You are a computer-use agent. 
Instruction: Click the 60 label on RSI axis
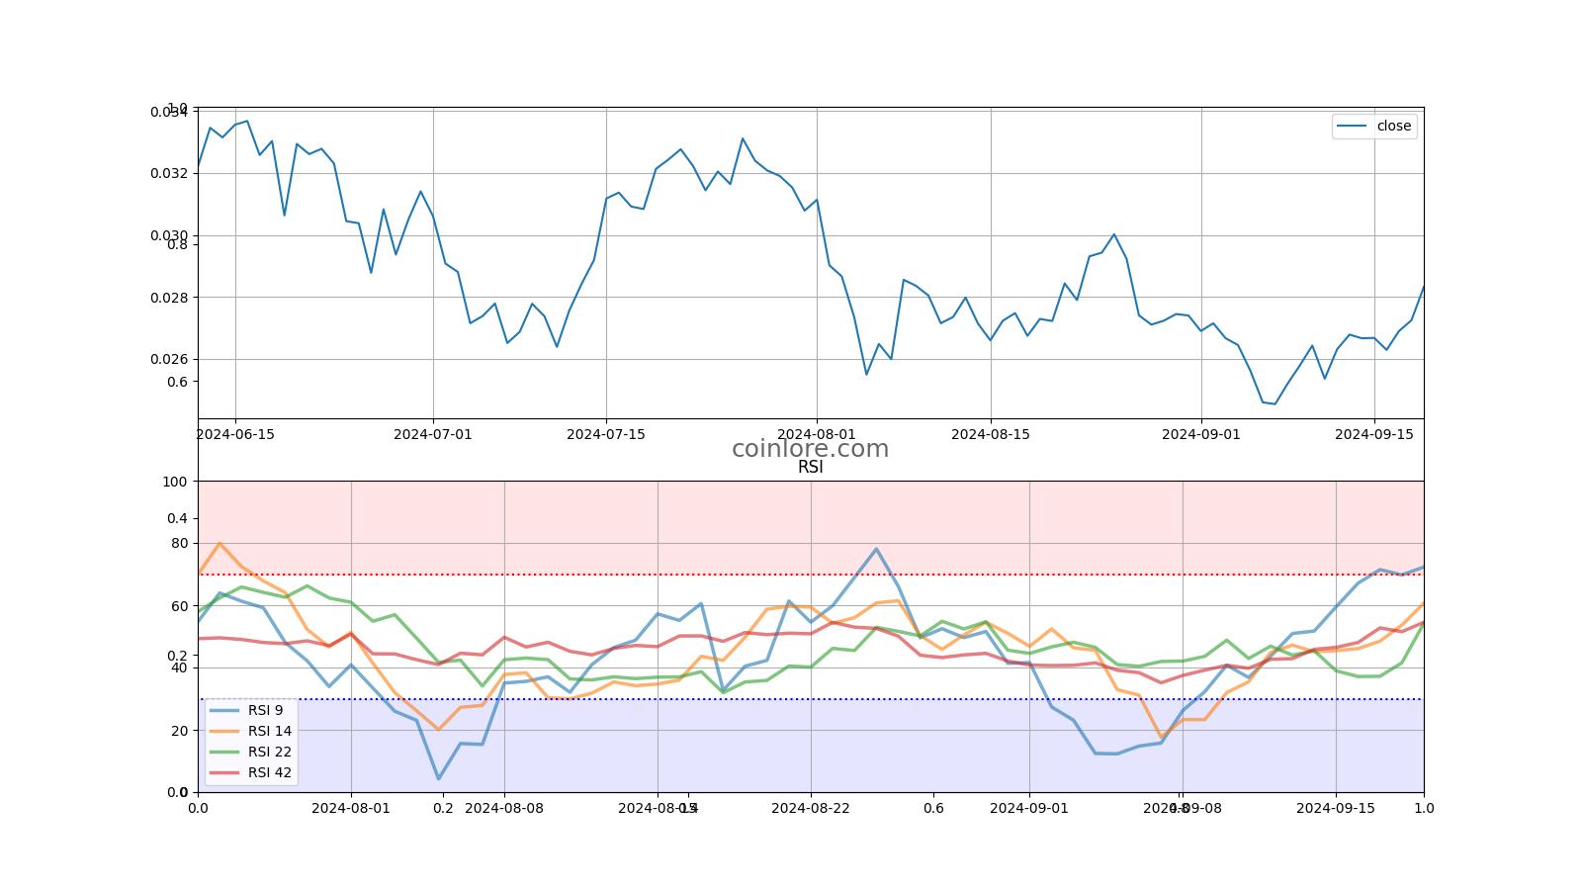179,606
